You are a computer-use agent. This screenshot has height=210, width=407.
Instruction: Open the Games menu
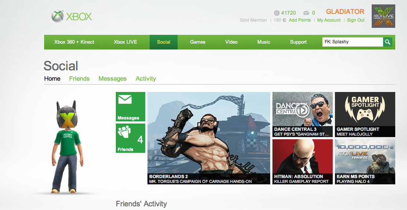pyautogui.click(x=197, y=42)
